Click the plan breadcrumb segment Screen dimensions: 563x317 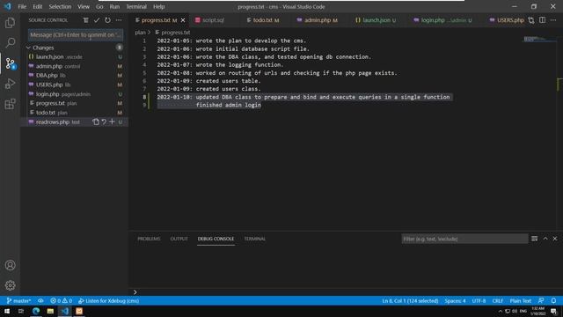(140, 33)
